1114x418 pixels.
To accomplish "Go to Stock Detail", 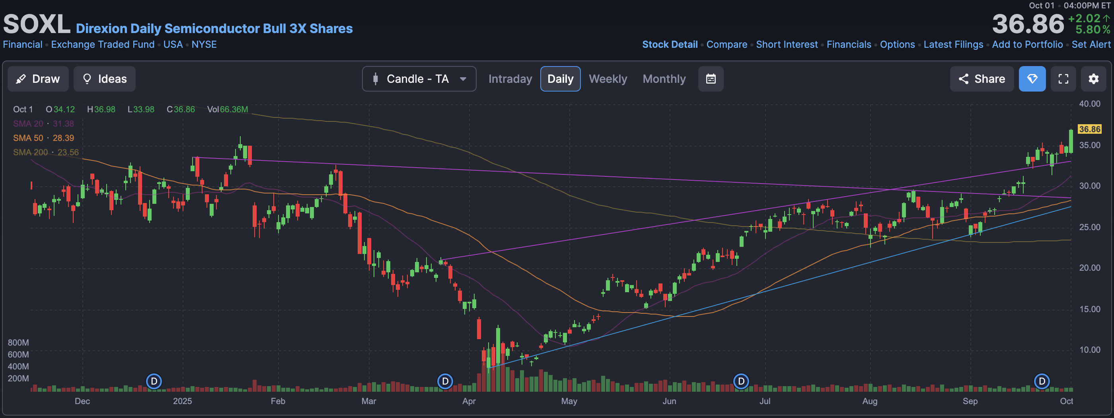I will [x=670, y=45].
